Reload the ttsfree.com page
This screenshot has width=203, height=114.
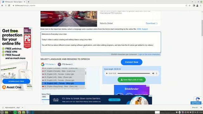coord(9,6)
